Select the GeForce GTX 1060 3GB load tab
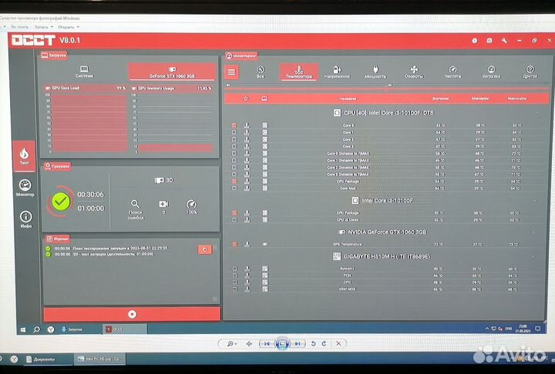The height and width of the screenshot is (374, 555). [x=172, y=72]
